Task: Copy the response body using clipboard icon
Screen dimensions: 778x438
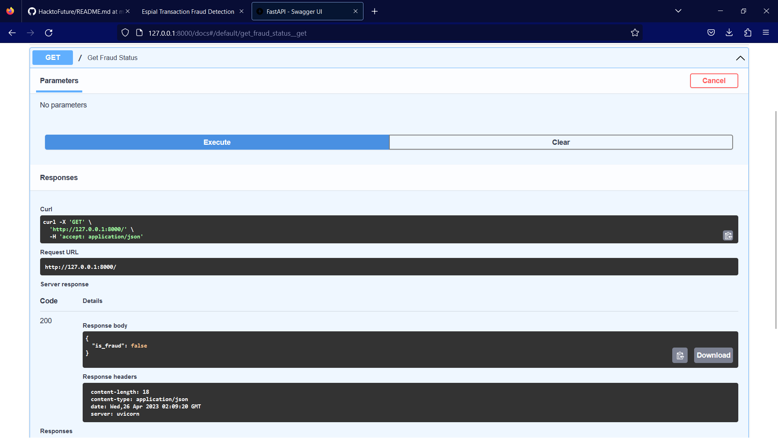Action: coord(680,355)
